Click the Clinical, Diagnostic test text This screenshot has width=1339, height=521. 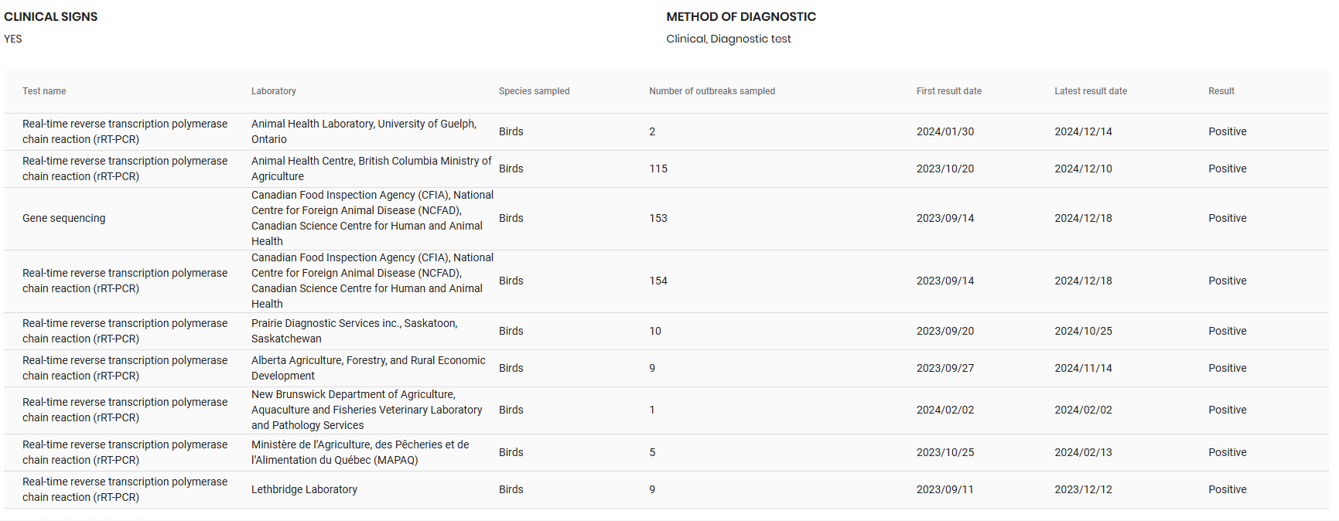(728, 39)
